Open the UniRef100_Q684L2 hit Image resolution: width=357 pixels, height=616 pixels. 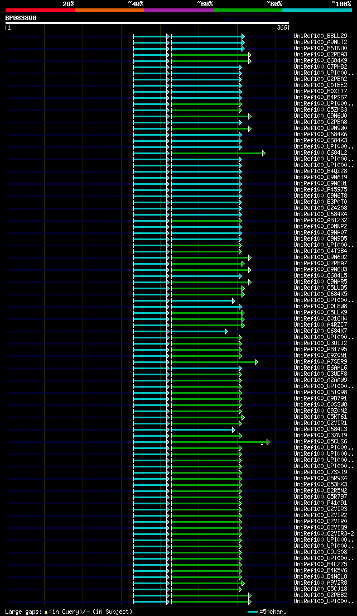(x=320, y=153)
